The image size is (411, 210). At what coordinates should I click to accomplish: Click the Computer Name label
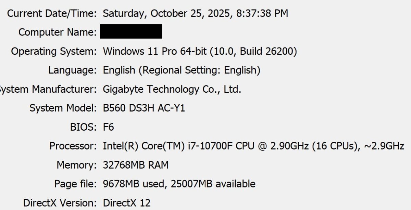58,32
